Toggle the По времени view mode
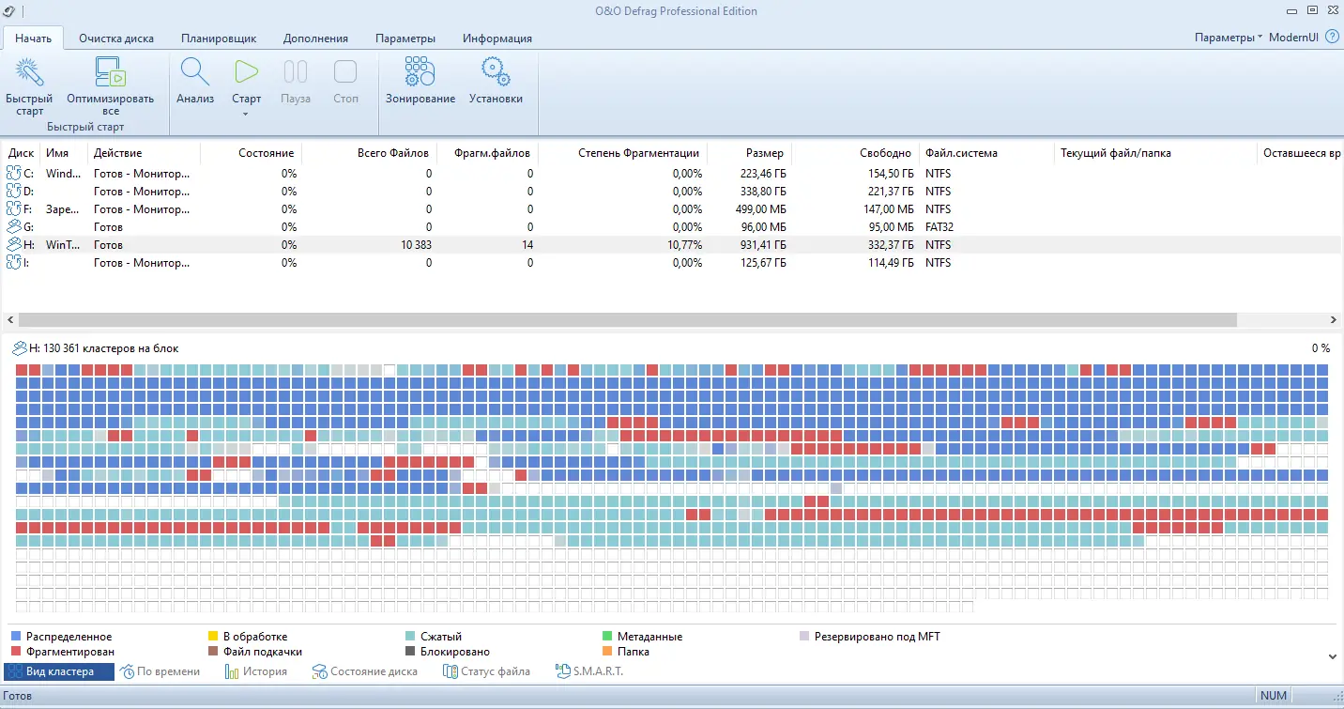The image size is (1344, 709). (161, 670)
